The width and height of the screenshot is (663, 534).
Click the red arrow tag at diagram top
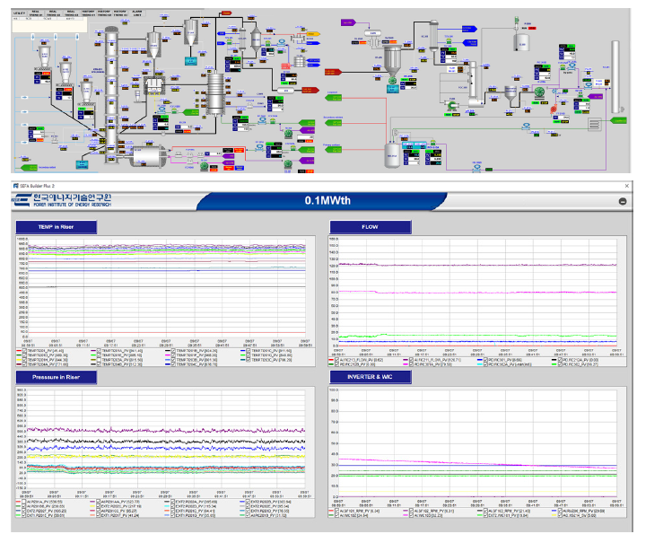[x=226, y=13]
